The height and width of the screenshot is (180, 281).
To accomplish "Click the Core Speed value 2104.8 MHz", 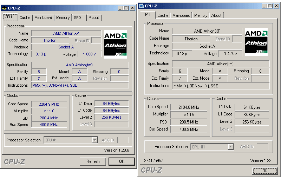I will [x=189, y=107].
